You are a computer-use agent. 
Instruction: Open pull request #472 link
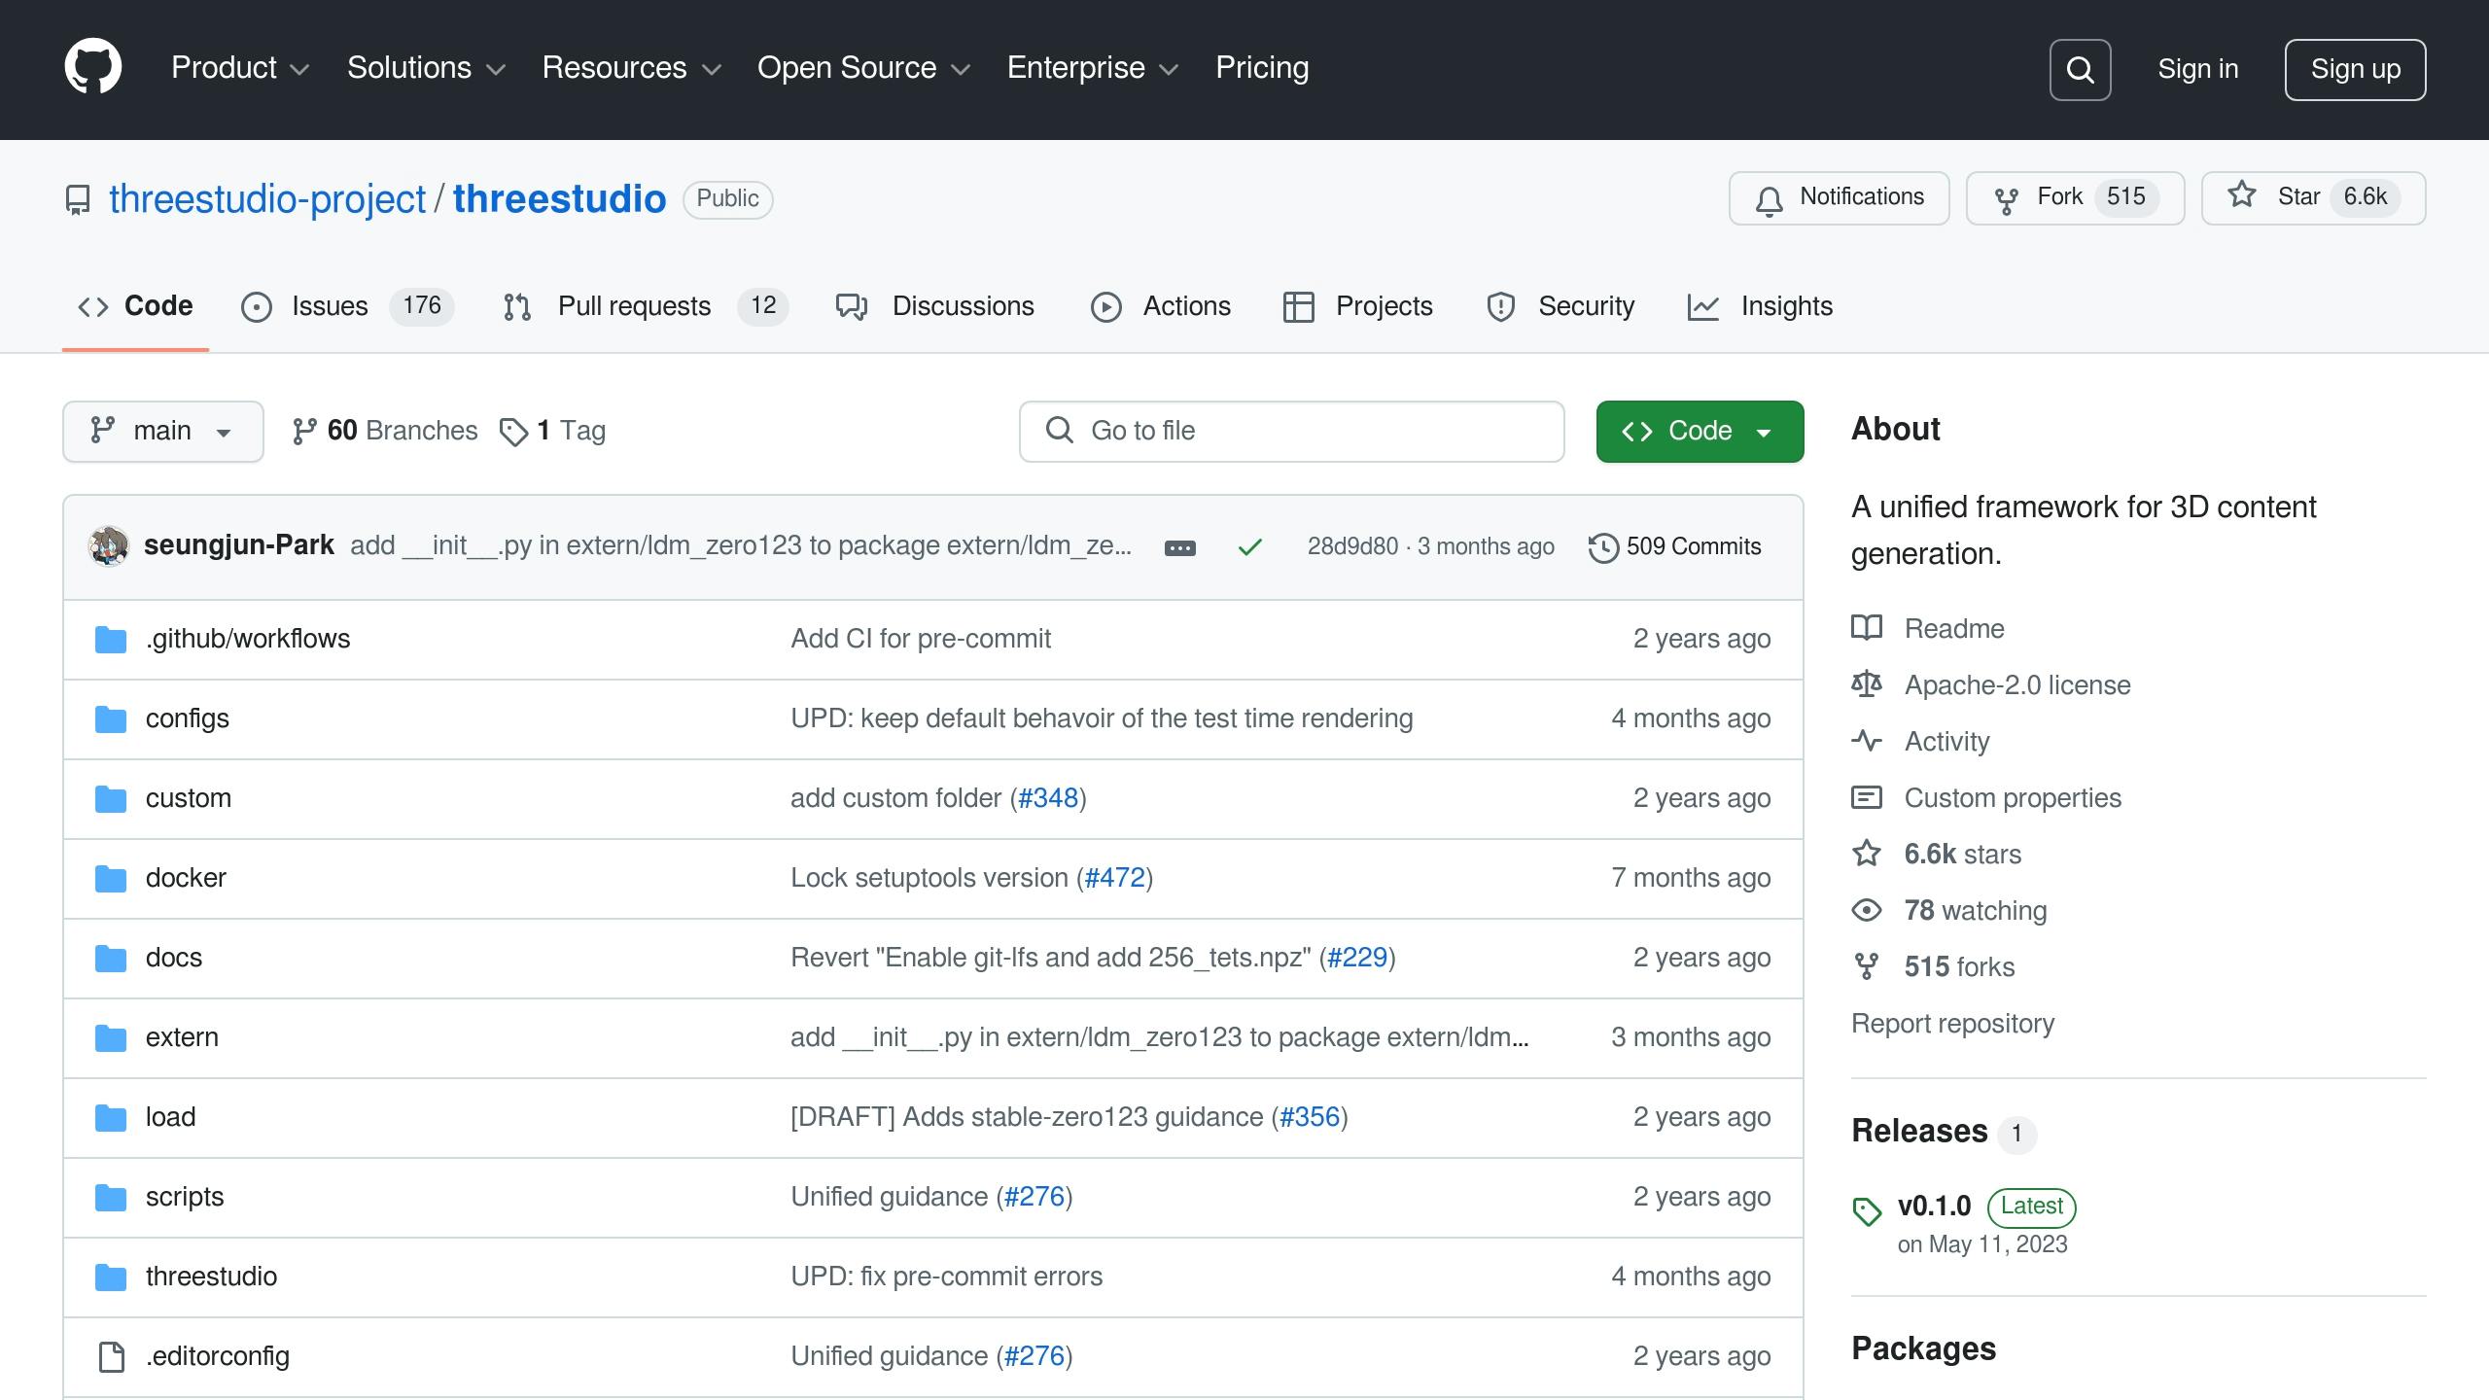point(1114,878)
